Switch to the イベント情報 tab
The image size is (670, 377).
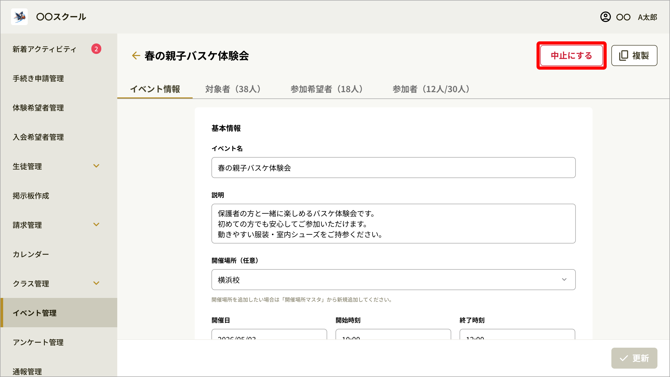155,89
